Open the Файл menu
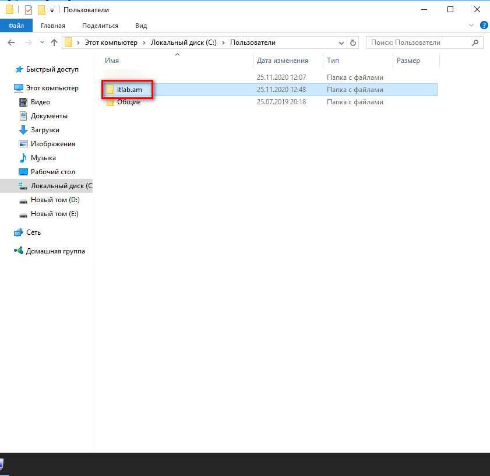 click(x=16, y=26)
